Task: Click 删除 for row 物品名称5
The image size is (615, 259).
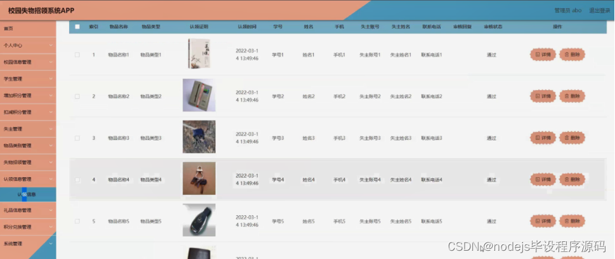Action: click(x=573, y=221)
